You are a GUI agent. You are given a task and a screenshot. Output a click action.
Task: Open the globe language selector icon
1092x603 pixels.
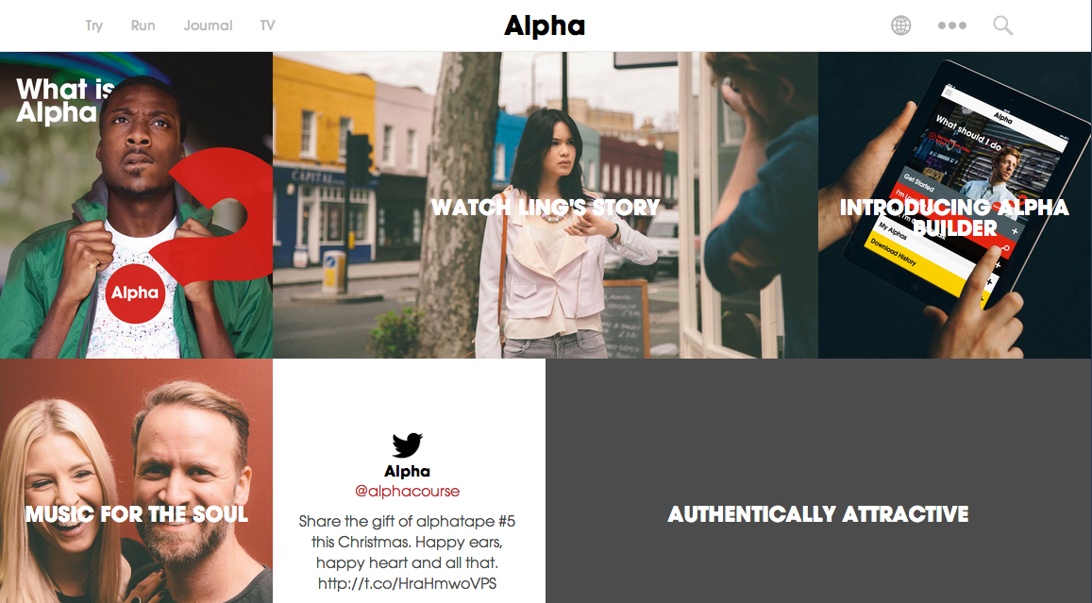pyautogui.click(x=900, y=25)
